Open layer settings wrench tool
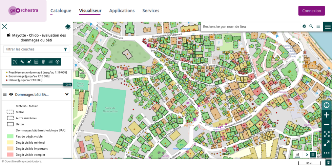Viewport: 332px width, 166px height. [22, 62]
